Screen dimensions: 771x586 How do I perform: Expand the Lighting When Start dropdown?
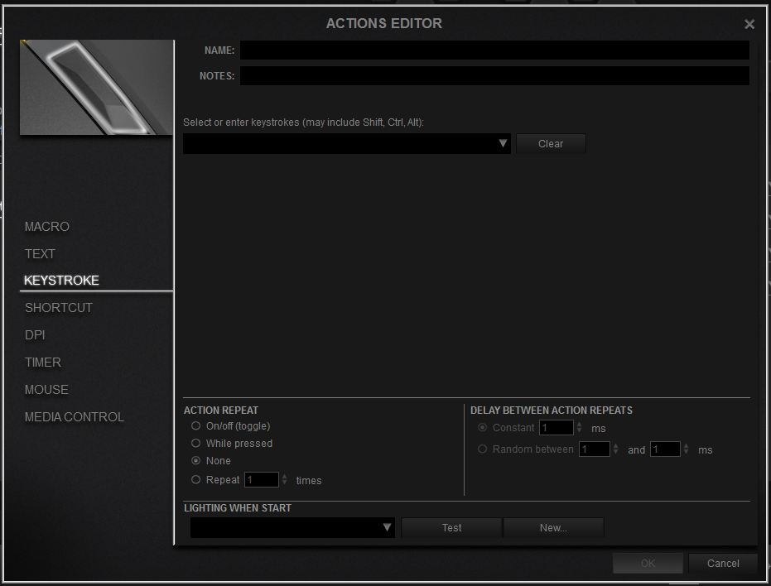pos(387,527)
